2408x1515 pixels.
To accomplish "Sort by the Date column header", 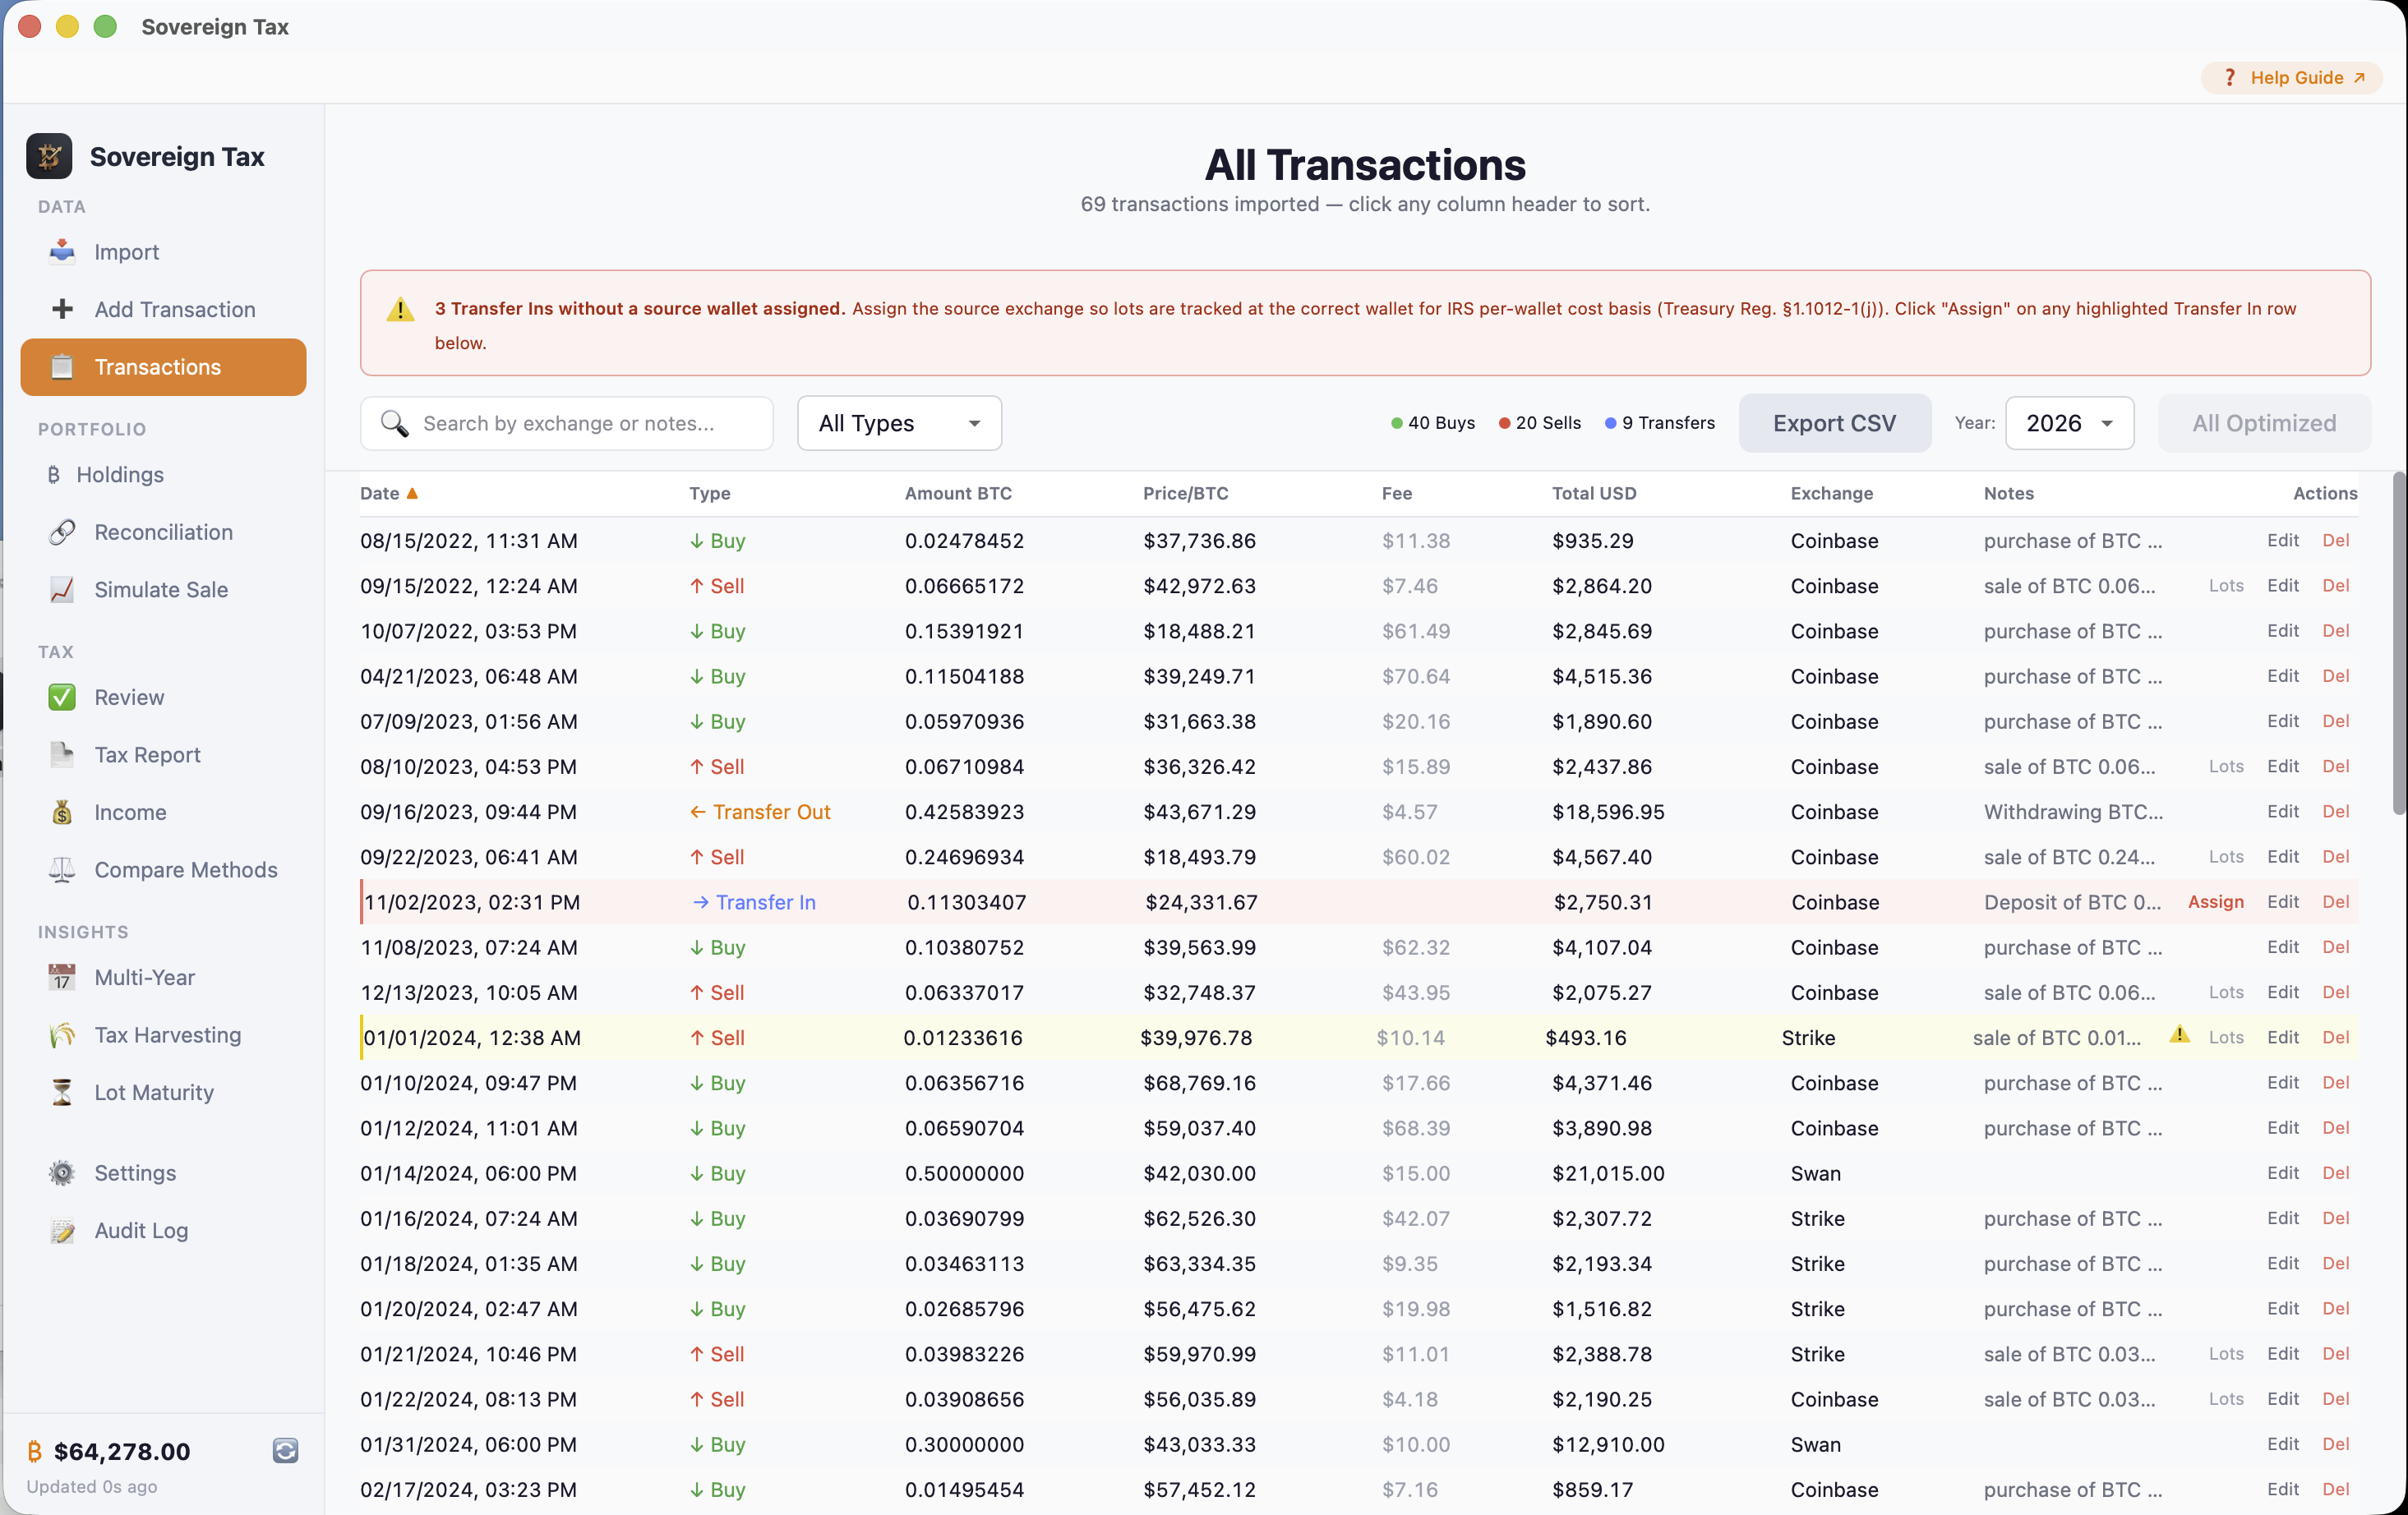I will pyautogui.click(x=388, y=493).
